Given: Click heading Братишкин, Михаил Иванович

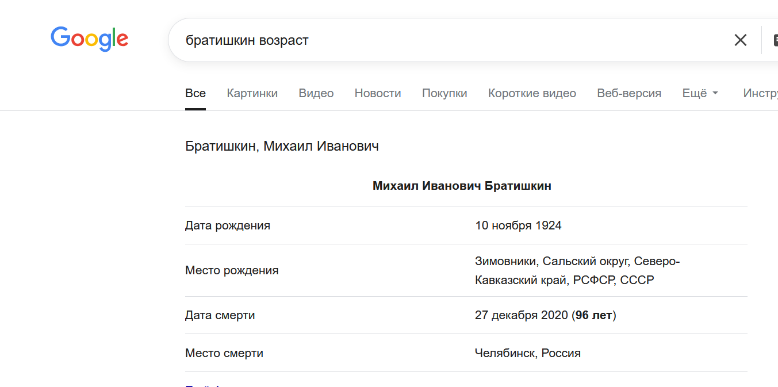Looking at the screenshot, I should pos(282,146).
